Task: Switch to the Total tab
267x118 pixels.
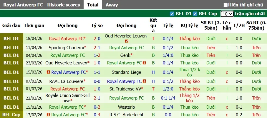Action: (x=93, y=5)
